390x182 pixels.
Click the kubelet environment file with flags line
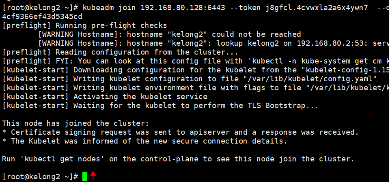coord(196,88)
